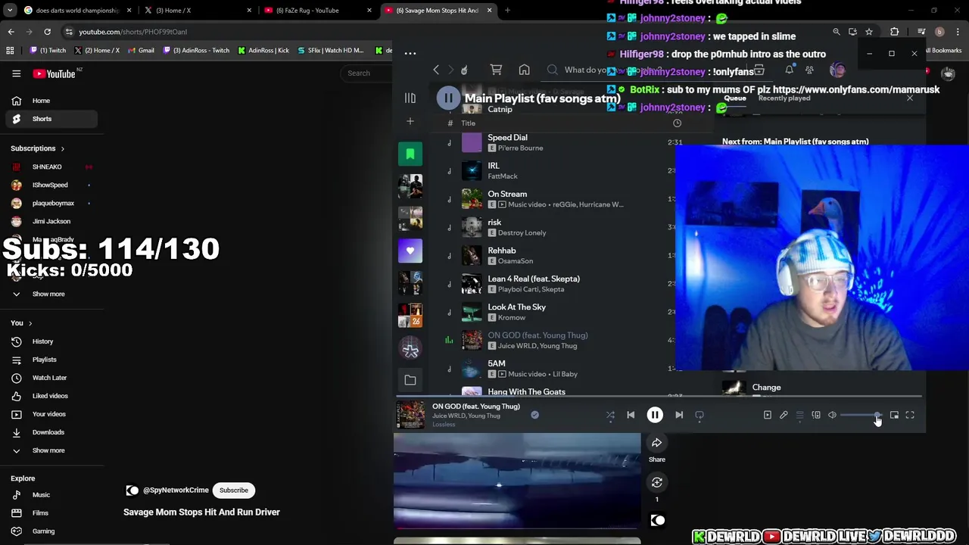
Task: Collapse Your Library in the music player
Action: pos(410,98)
